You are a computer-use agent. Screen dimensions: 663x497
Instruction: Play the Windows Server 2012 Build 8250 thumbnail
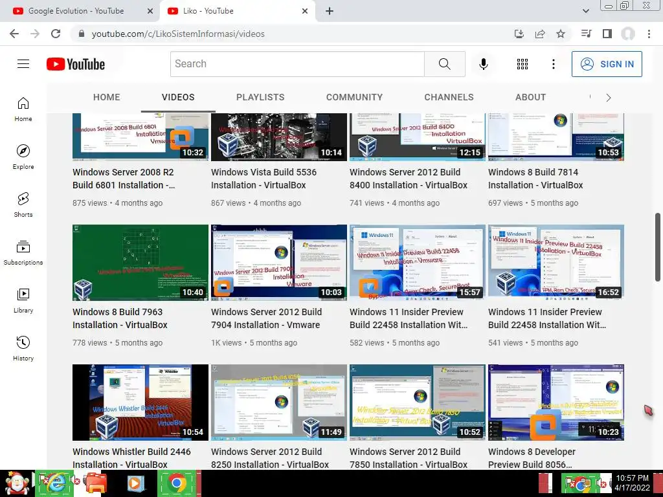279,403
